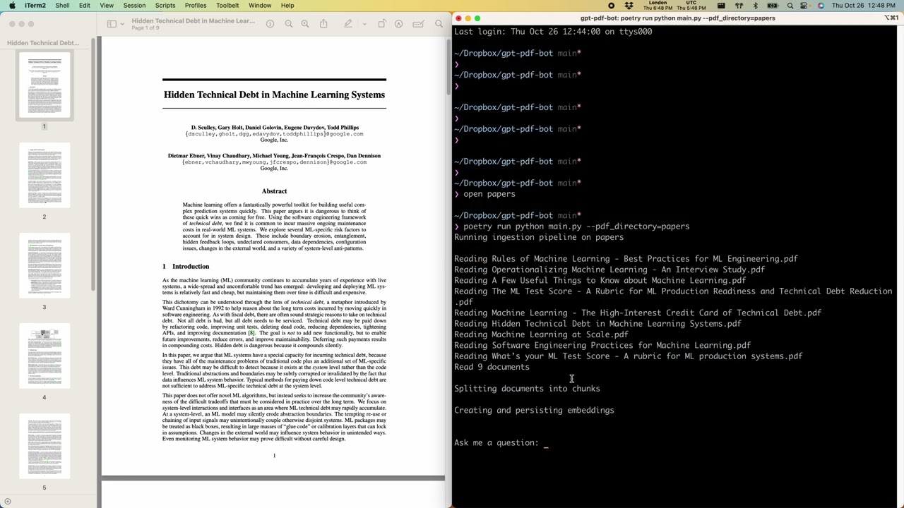Click the terminal line 'Reading Machine Learning at Scale.pdf'
The width and height of the screenshot is (904, 508).
[541, 334]
